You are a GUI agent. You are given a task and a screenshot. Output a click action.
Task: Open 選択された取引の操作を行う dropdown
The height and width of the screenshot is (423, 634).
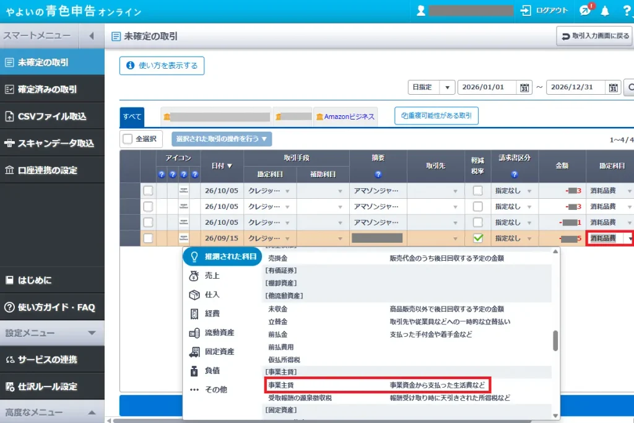point(222,139)
